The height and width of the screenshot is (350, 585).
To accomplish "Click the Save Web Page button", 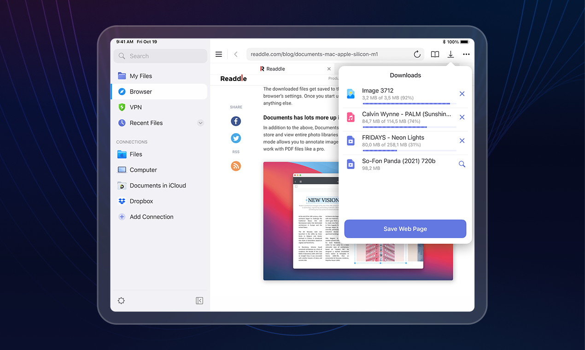I will click(405, 229).
